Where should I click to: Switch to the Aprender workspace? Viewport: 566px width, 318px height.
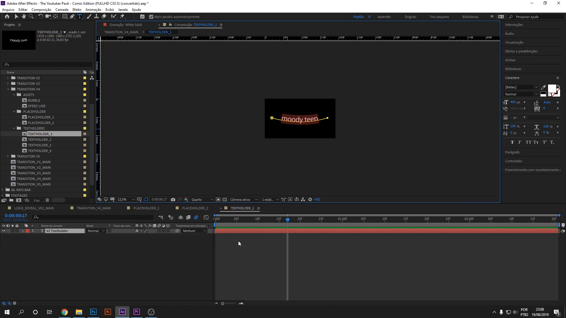point(384,17)
